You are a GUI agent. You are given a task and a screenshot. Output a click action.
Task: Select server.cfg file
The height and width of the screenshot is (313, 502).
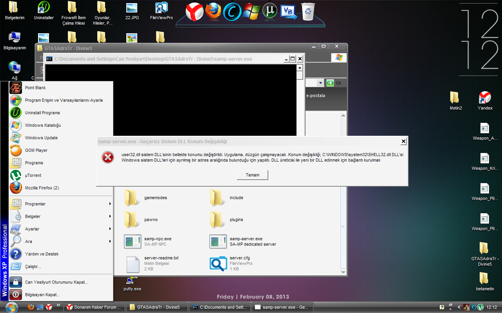click(231, 263)
